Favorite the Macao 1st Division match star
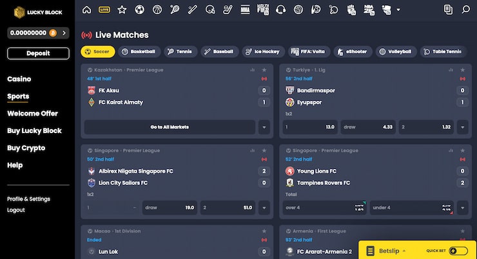 pos(264,231)
